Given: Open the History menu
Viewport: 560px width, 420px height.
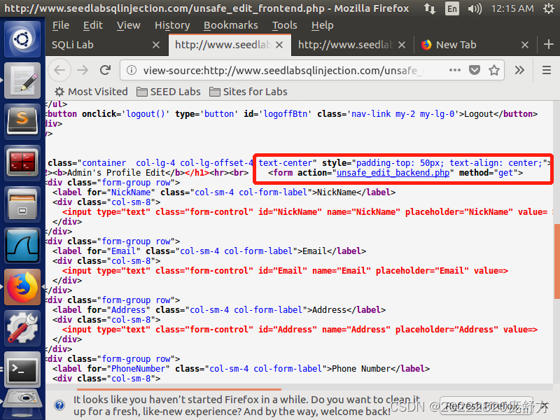Looking at the screenshot, I should pos(172,25).
